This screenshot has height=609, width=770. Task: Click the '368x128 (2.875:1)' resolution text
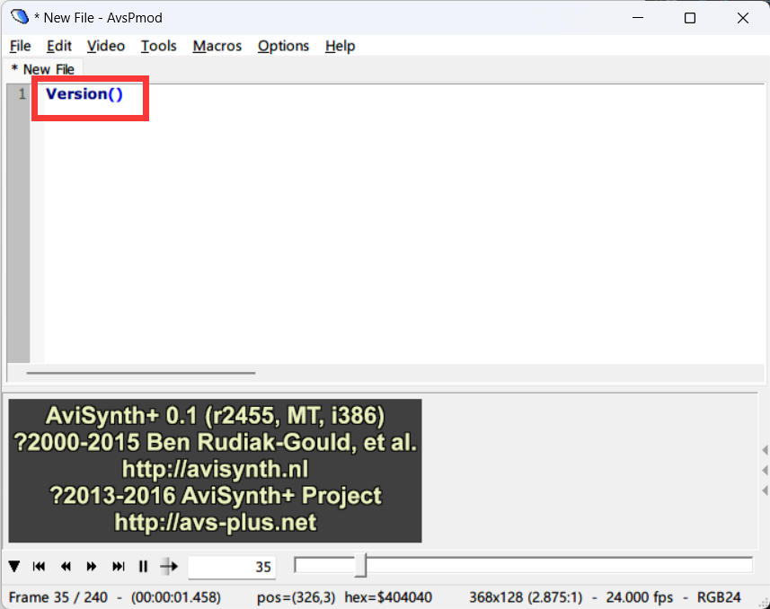click(x=526, y=597)
